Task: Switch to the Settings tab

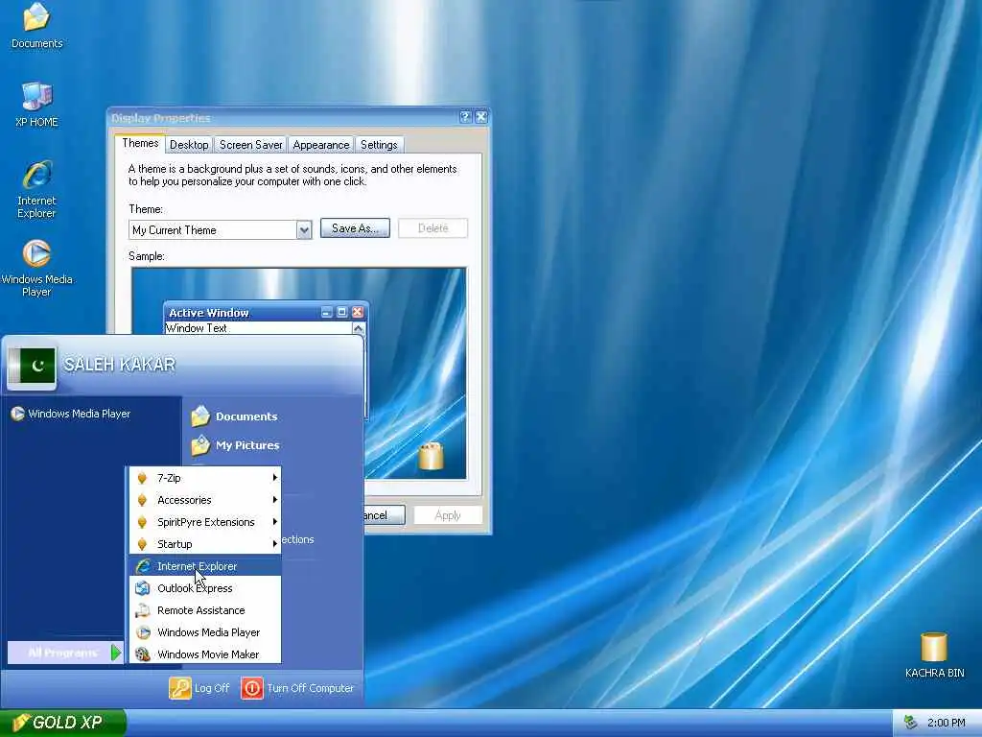Action: pyautogui.click(x=379, y=145)
